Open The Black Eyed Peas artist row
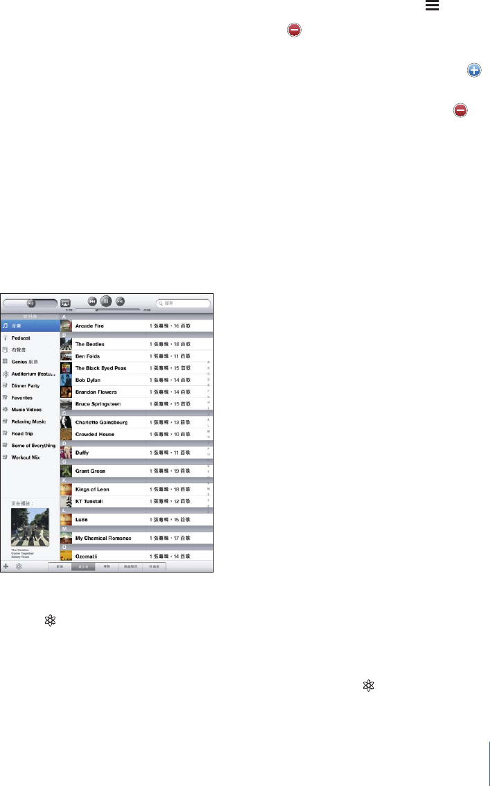The image size is (490, 786). click(x=136, y=368)
